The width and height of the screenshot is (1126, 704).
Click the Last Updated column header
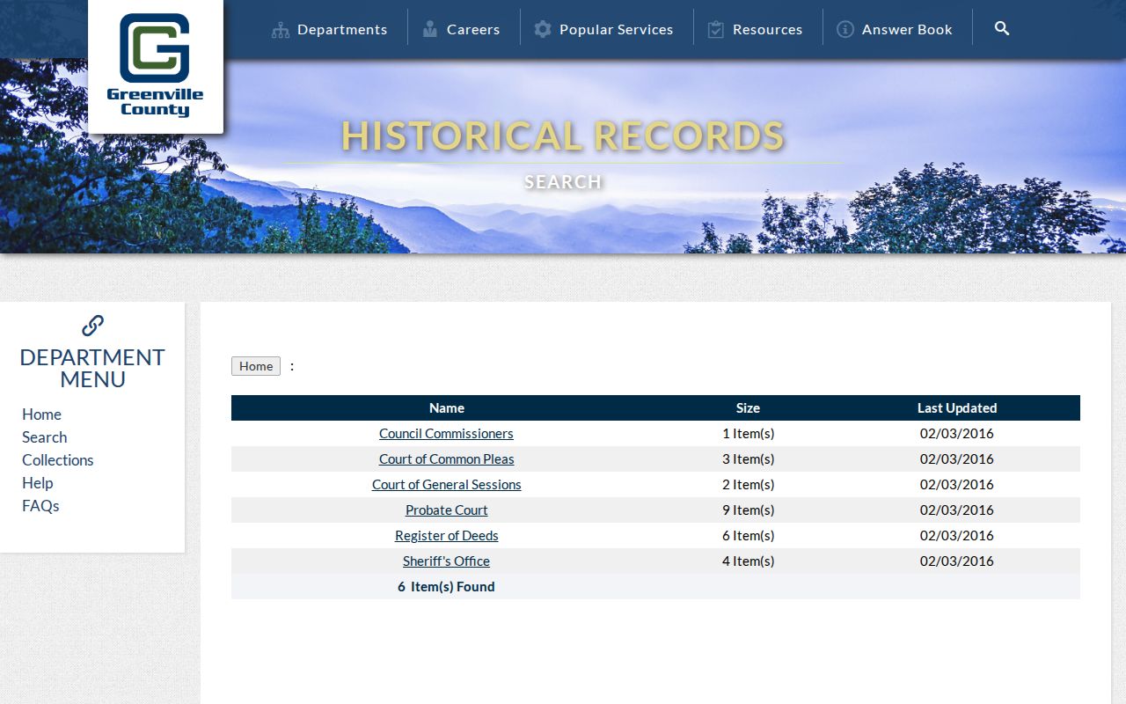pyautogui.click(x=957, y=408)
